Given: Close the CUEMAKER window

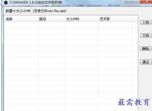Looking at the screenshot, I should (146, 1).
